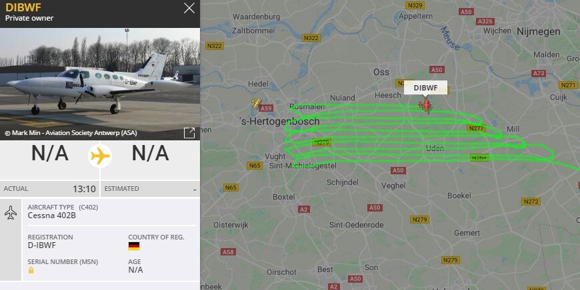This screenshot has width=580, height=290.
Task: Click the DIBWF callsign panel title
Action: pos(23,7)
